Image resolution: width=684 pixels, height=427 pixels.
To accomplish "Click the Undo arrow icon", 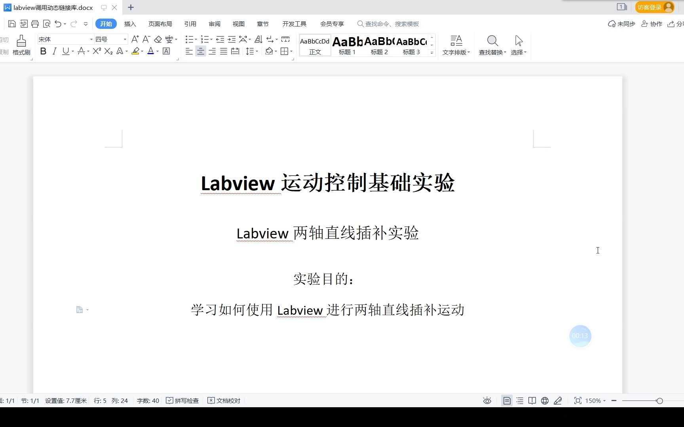I will point(58,24).
